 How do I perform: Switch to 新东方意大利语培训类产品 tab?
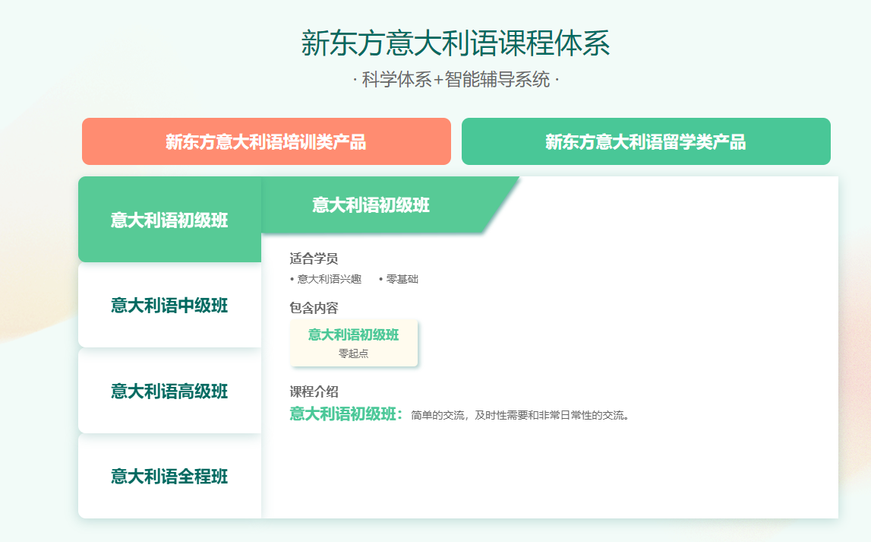tap(266, 141)
